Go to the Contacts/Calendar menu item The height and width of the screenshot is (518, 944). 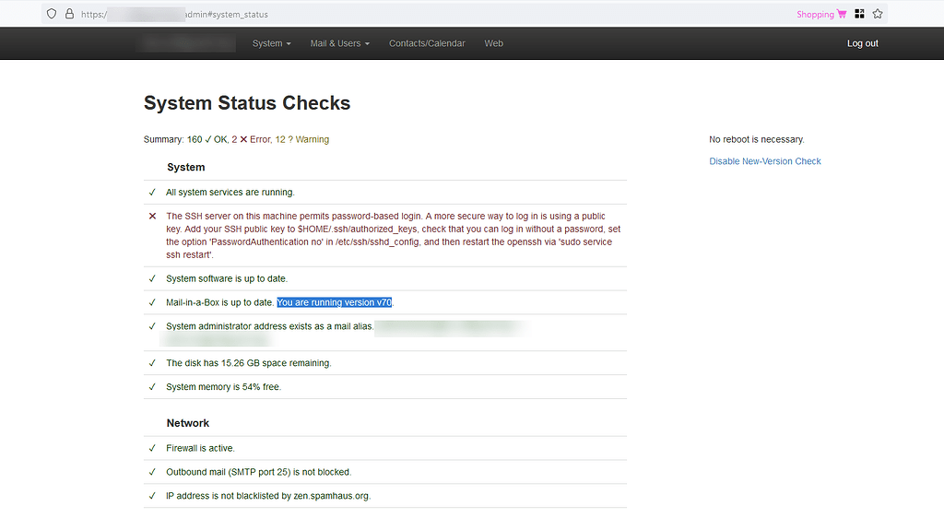[x=427, y=43]
